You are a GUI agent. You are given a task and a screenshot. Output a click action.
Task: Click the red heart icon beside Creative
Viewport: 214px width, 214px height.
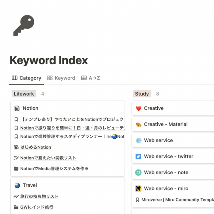pos(139,108)
